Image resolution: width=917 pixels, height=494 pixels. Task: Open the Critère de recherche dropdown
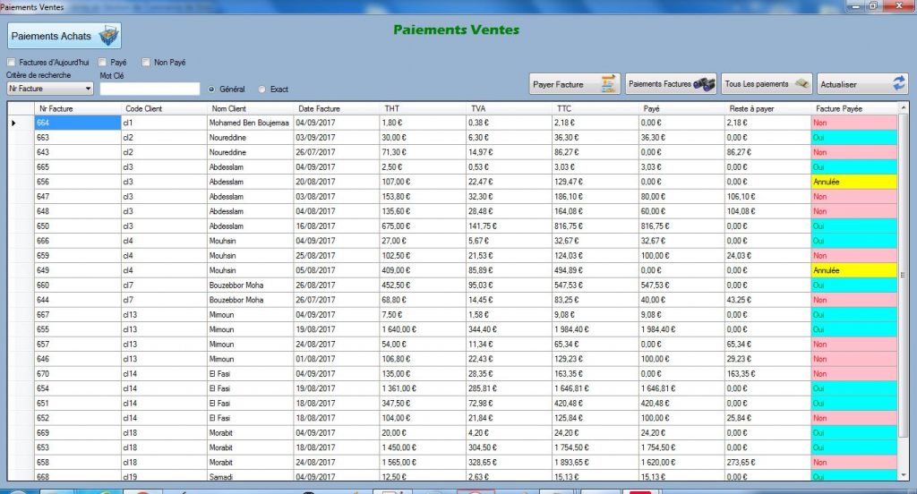click(88, 89)
